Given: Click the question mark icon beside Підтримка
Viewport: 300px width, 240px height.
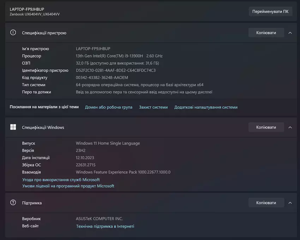Looking at the screenshot, I should click(13, 203).
